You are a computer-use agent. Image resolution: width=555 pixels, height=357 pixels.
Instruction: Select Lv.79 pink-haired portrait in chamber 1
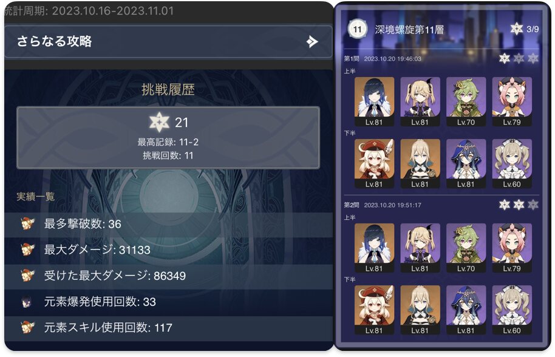click(512, 101)
